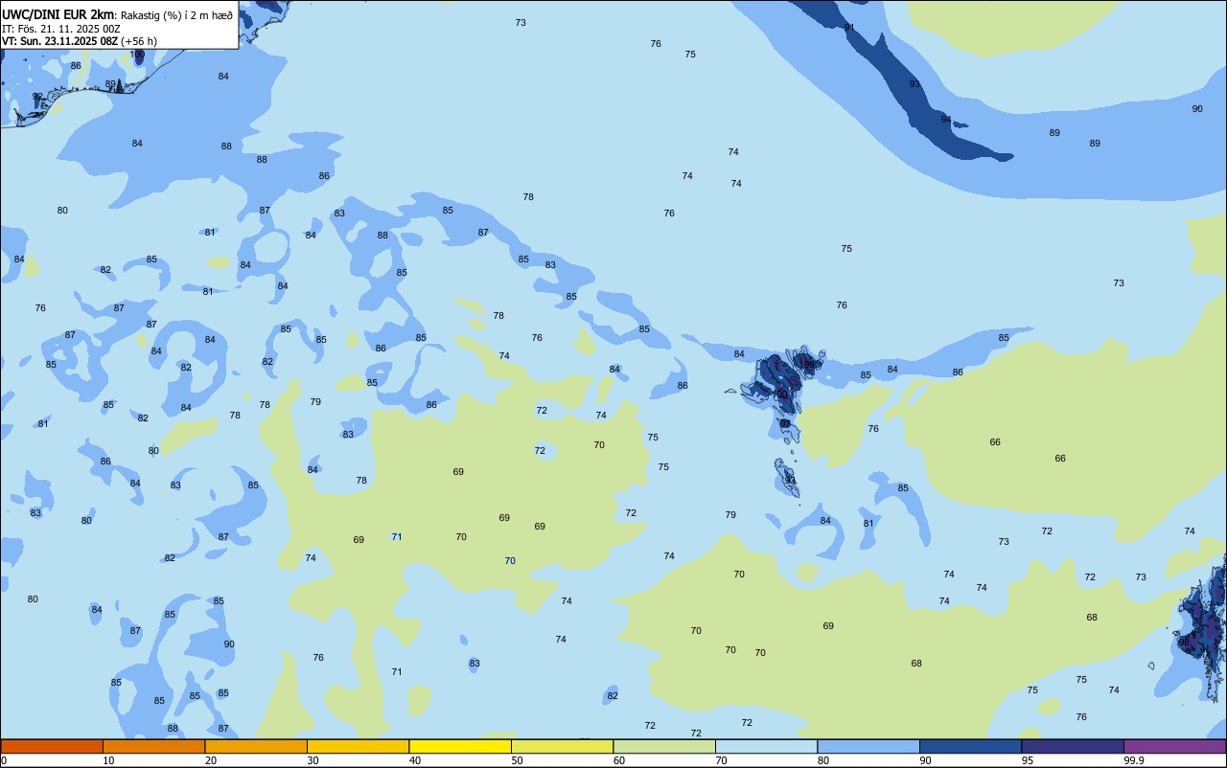Select the 10–20 orange legend swatch
1227x768 pixels.
153,746
